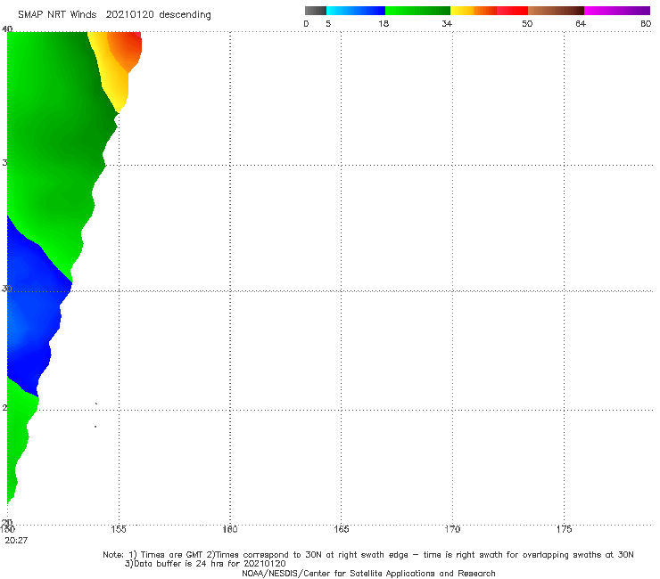Click the swath time label '20:27'
660x579 pixels.
16,541
